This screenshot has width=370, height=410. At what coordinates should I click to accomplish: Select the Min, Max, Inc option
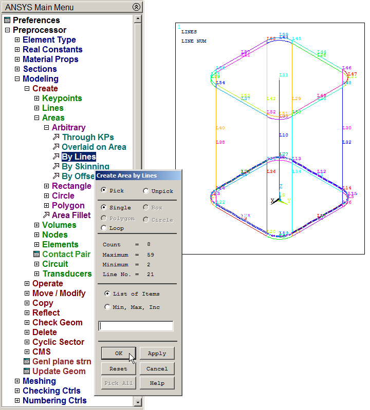107,307
